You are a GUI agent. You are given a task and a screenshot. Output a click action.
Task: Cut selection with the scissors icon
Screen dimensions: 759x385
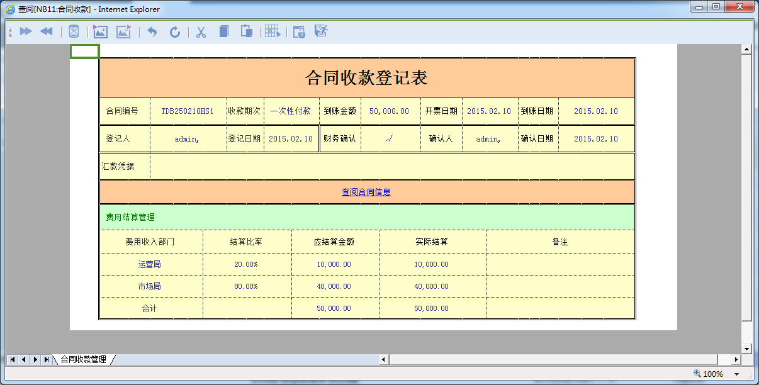pyautogui.click(x=201, y=32)
